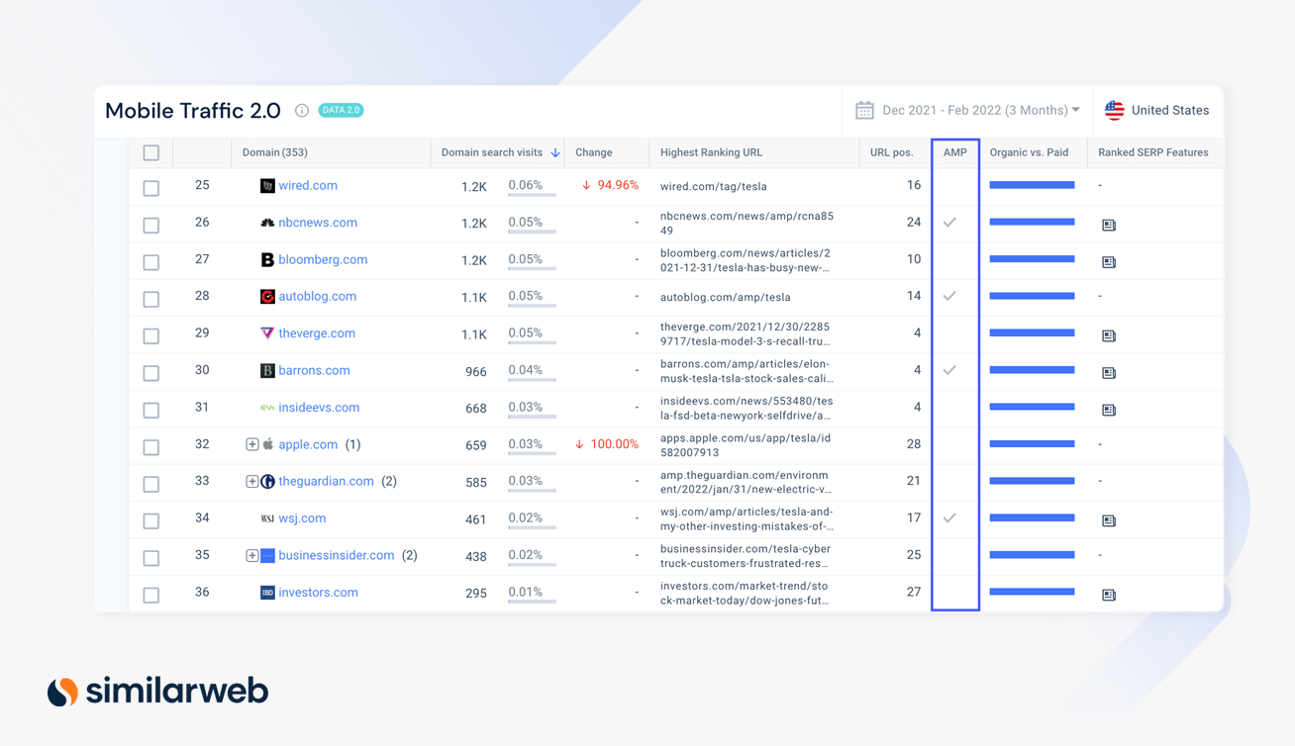
Task: Expand the theguardian.com subdomains
Action: (x=251, y=482)
